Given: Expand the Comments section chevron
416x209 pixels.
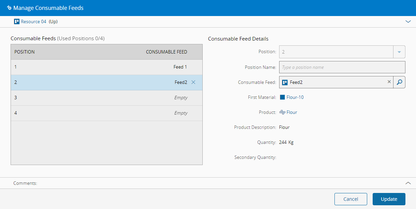Looking at the screenshot, I should click(408, 183).
